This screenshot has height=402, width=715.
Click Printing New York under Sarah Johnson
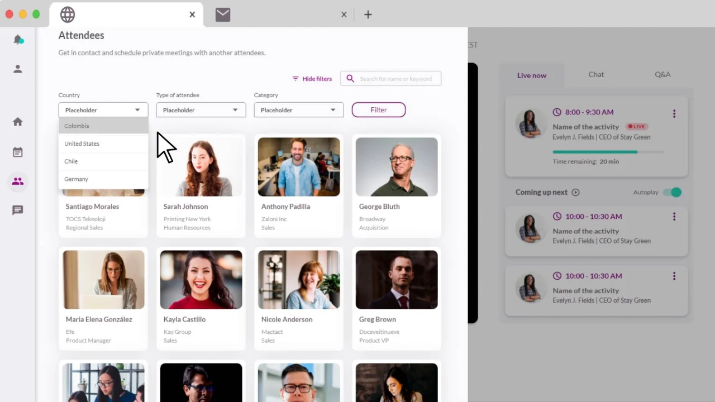187,219
